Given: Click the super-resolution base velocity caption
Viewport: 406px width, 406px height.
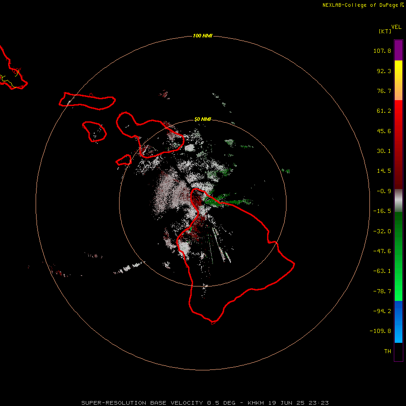Looking at the screenshot, I should (205, 403).
